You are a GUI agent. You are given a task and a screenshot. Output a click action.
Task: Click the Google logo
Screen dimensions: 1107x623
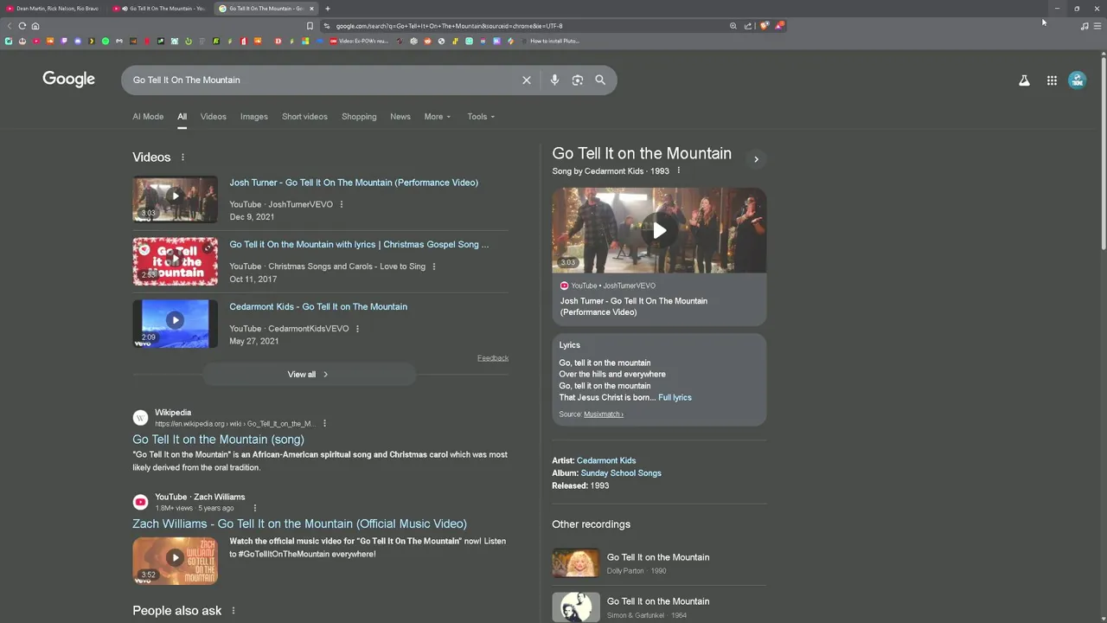(68, 80)
